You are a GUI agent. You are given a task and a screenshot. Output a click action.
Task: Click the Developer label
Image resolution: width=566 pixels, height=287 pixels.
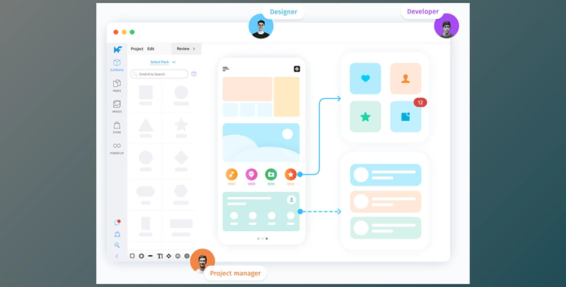[x=423, y=11]
